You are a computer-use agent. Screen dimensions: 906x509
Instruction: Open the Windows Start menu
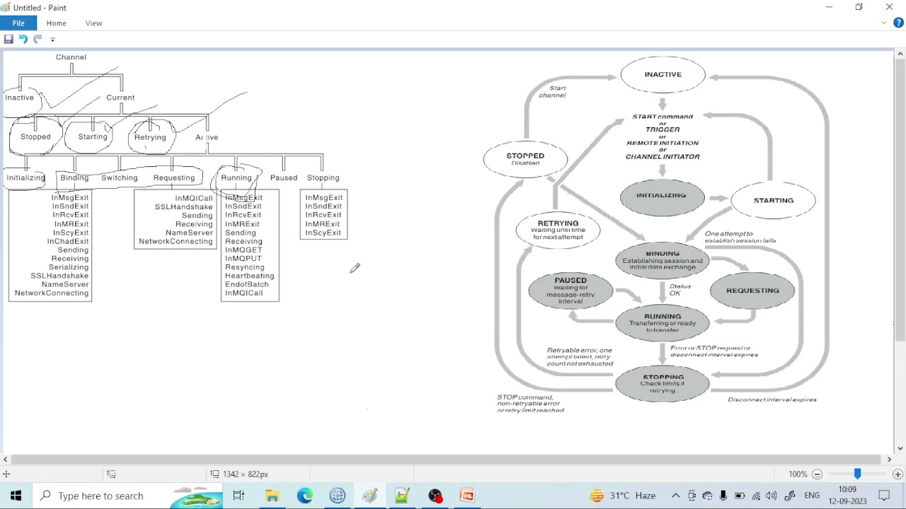pos(16,496)
